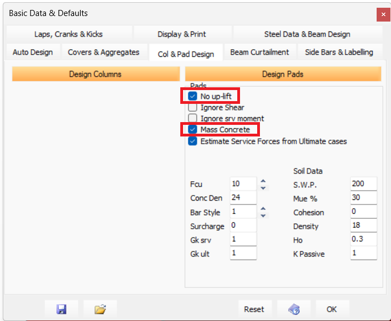Switch to the Covers & Aggregates tab
The image size is (391, 321).
tap(104, 52)
